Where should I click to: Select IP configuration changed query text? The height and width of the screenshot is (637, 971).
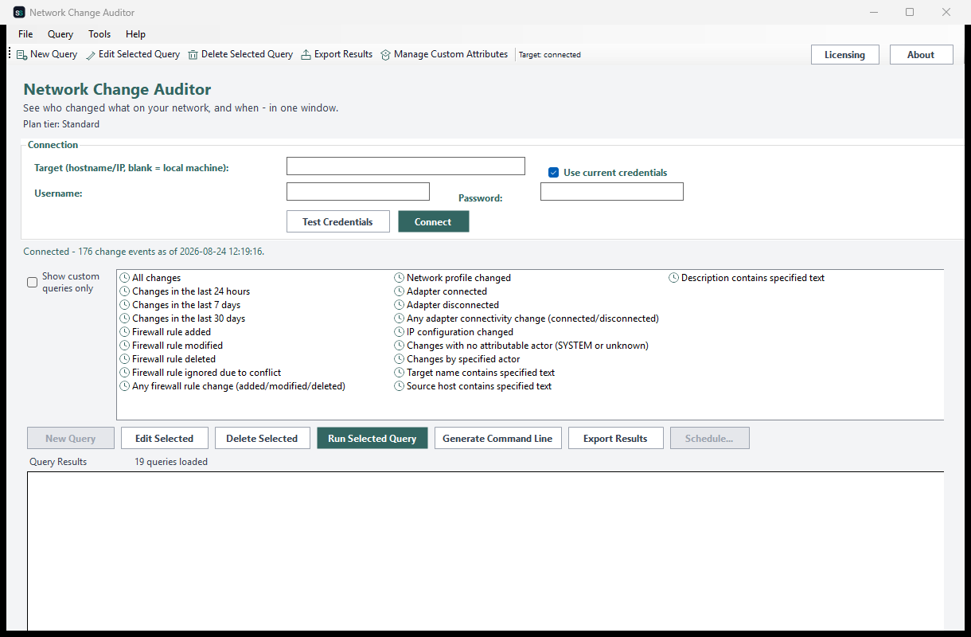(x=460, y=332)
